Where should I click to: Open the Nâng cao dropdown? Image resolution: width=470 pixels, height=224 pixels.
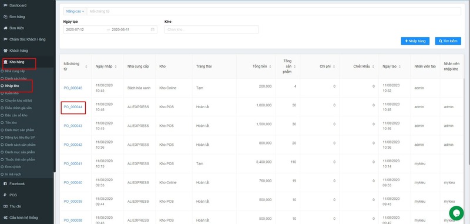click(75, 11)
